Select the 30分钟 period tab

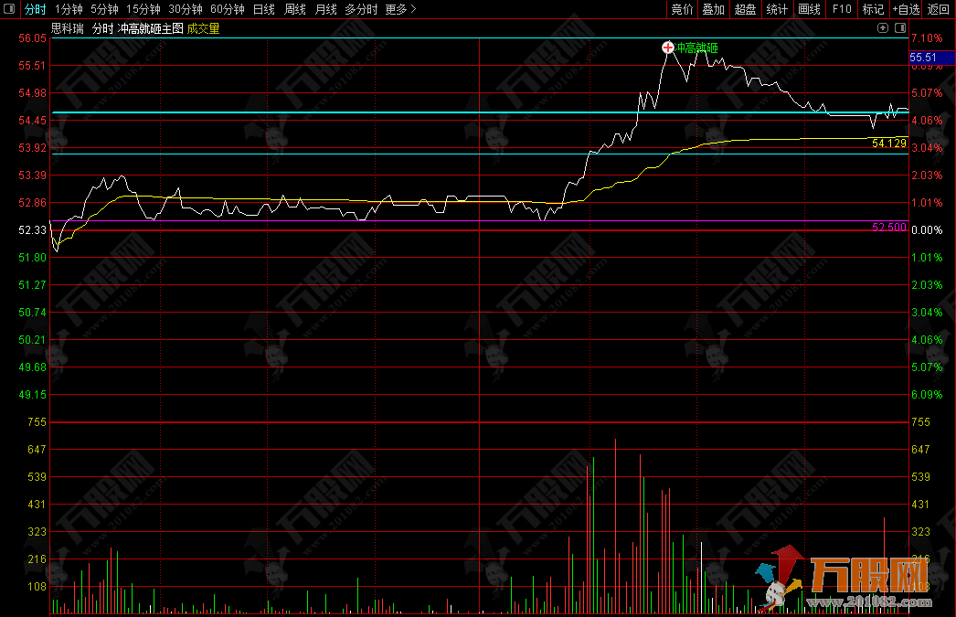pos(186,9)
